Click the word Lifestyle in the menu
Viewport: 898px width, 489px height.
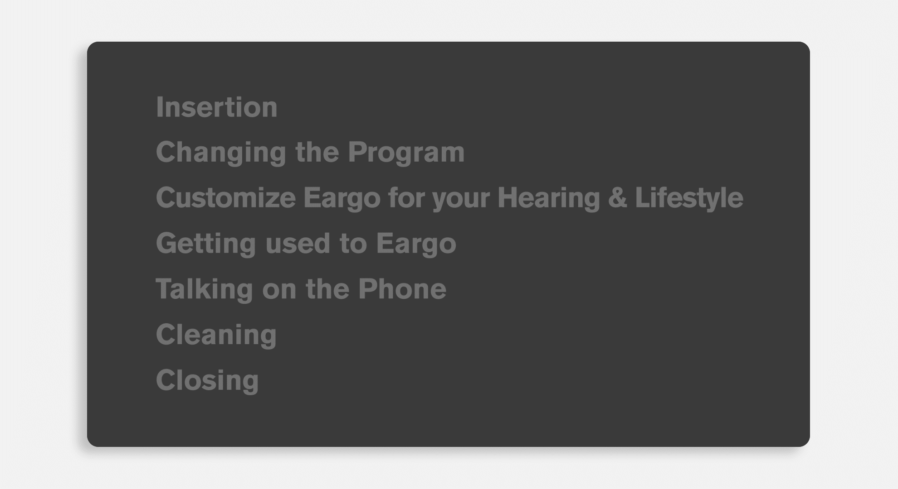tap(689, 198)
